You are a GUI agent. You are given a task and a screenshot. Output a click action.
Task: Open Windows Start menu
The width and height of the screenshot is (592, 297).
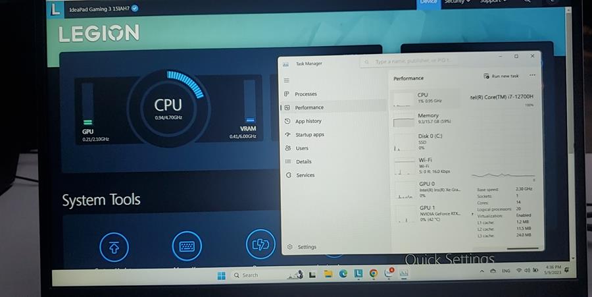[222, 276]
